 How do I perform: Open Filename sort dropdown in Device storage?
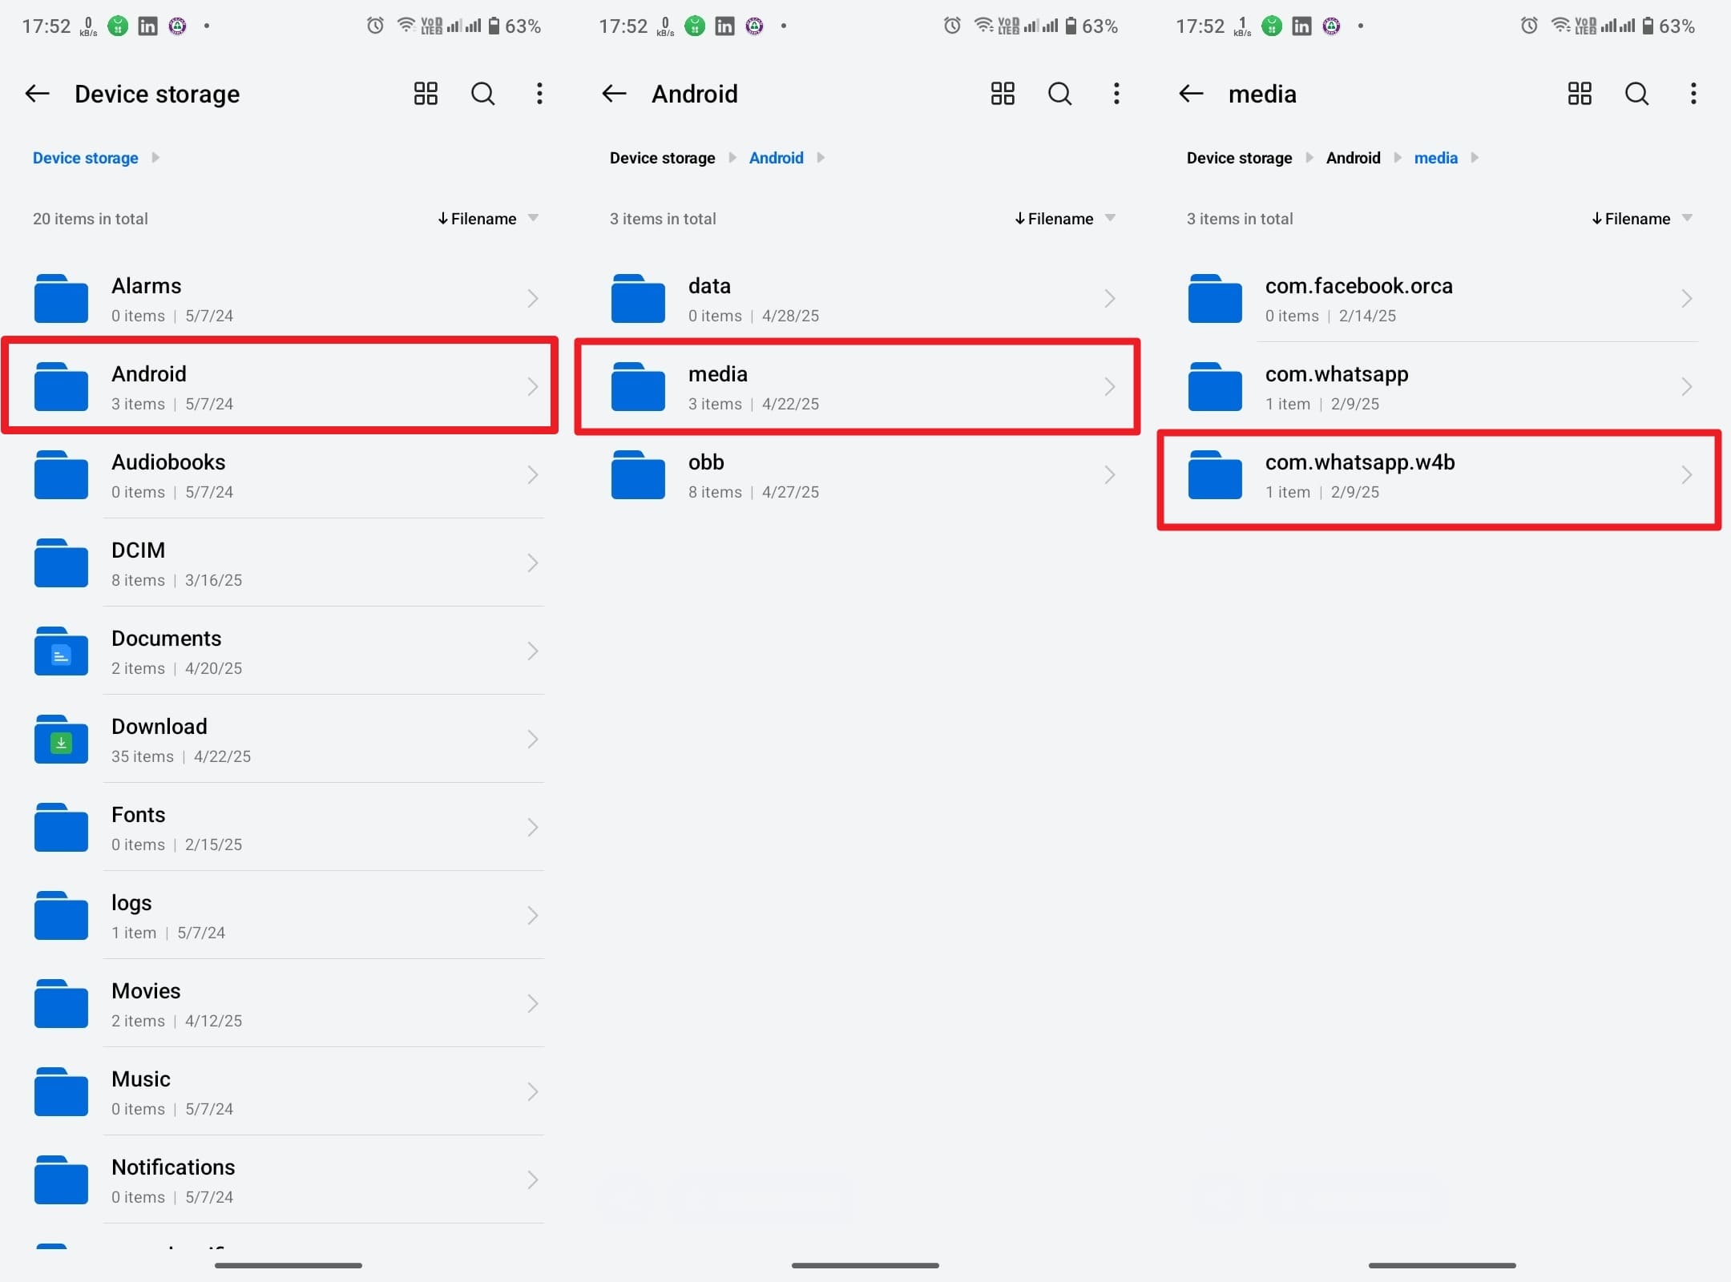(x=487, y=219)
